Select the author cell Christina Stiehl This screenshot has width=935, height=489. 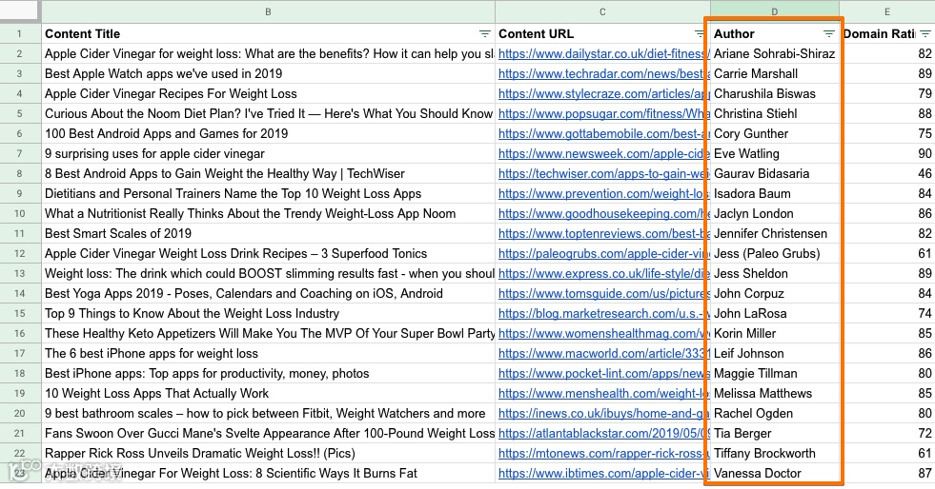[x=775, y=113]
